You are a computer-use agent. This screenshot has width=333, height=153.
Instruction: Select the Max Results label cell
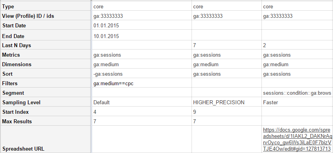click(46, 121)
